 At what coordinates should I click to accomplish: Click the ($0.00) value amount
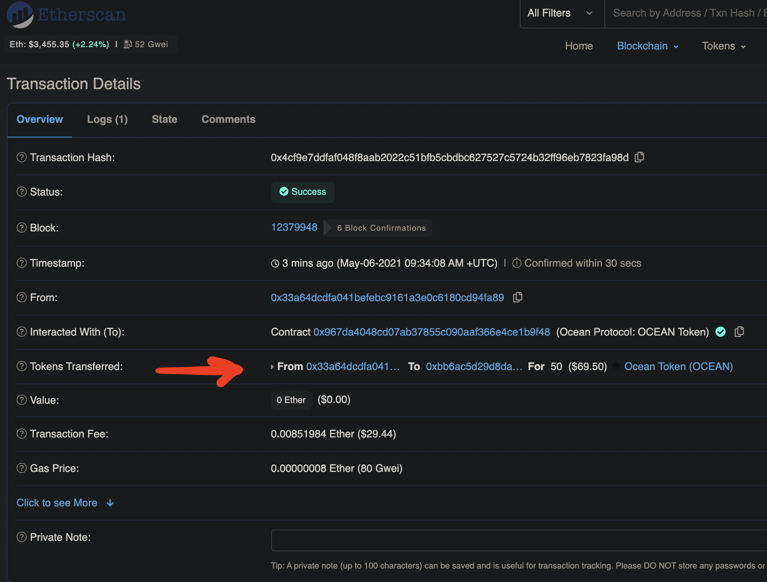pos(334,400)
